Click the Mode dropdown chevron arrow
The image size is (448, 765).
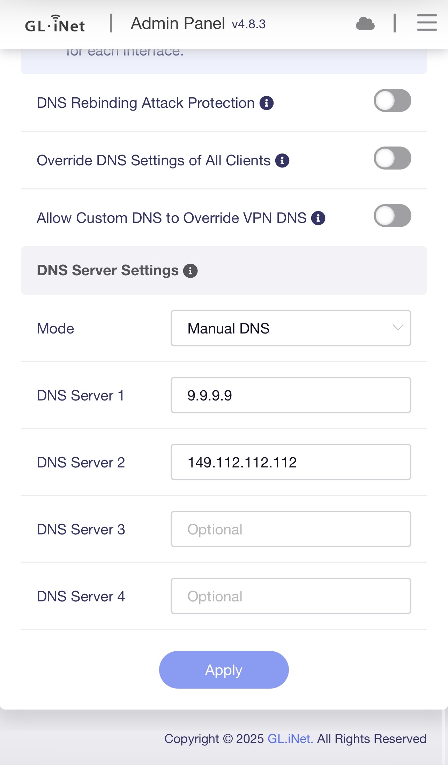pyautogui.click(x=398, y=328)
